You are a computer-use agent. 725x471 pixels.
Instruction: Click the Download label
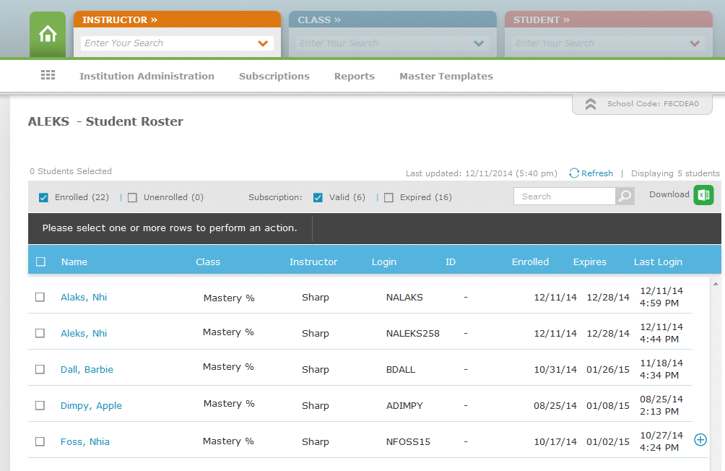[x=669, y=194]
